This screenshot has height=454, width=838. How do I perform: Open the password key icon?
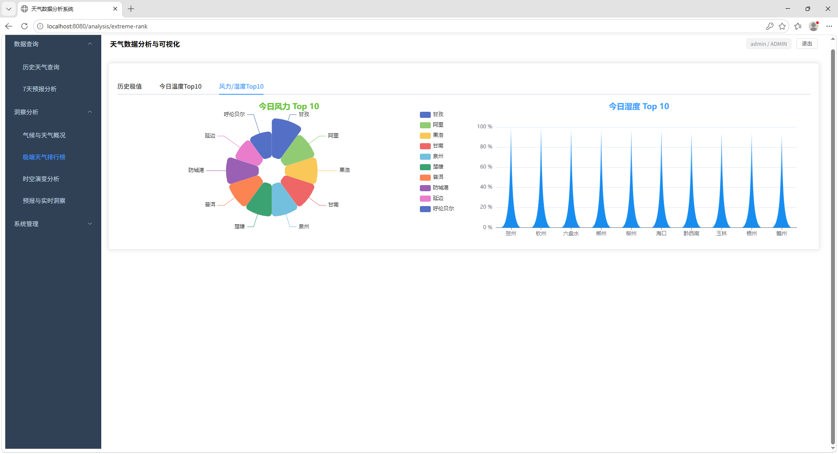click(769, 26)
